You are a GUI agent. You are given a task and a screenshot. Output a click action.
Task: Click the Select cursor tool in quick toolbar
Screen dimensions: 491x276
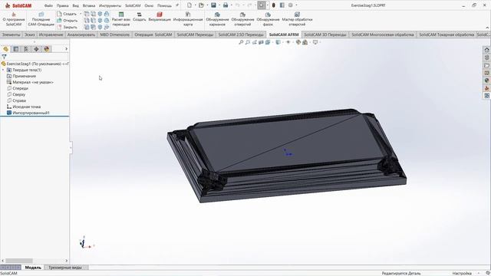[262, 5]
